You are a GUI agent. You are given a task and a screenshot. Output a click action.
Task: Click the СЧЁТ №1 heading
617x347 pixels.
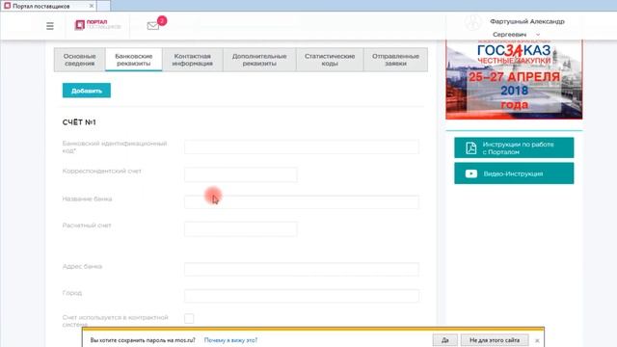click(79, 122)
